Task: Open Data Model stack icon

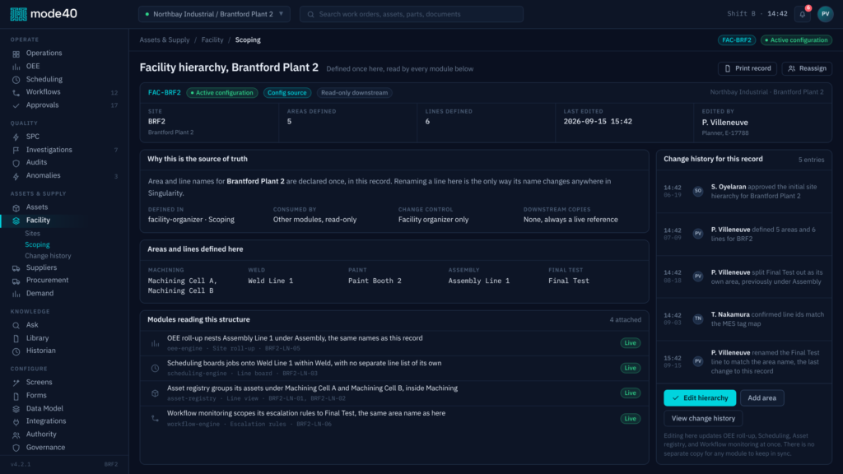Action: tap(16, 409)
